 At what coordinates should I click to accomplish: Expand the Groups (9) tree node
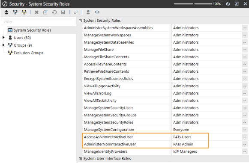(3, 45)
